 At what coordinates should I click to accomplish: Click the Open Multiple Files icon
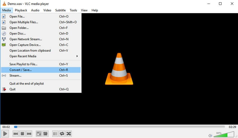point(4,22)
